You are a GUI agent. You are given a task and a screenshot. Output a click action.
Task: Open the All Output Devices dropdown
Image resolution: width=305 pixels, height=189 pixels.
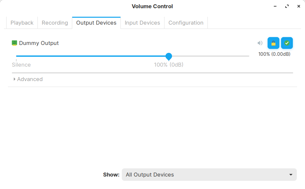pos(209,175)
